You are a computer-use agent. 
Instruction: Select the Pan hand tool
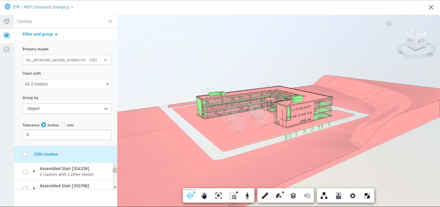(204, 196)
